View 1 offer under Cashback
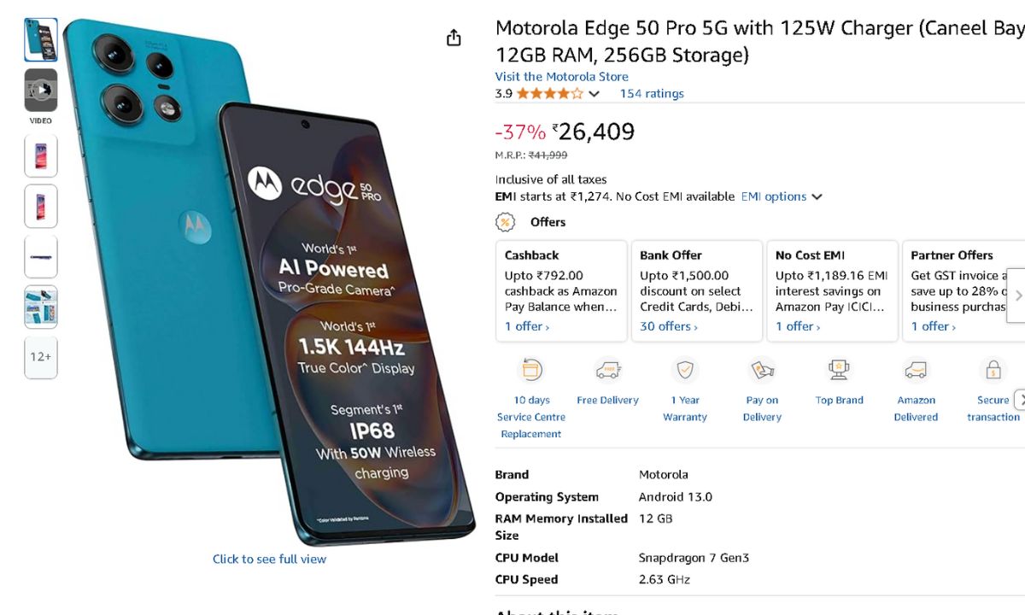 click(x=527, y=326)
